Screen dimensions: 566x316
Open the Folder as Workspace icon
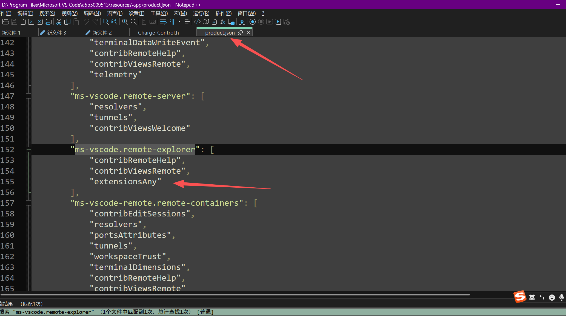pyautogui.click(x=231, y=22)
